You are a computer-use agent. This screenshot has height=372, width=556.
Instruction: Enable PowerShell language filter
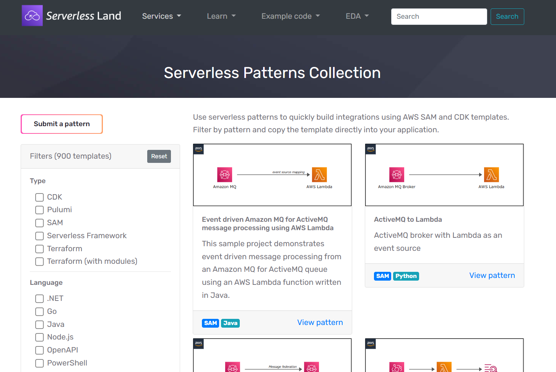pos(39,363)
